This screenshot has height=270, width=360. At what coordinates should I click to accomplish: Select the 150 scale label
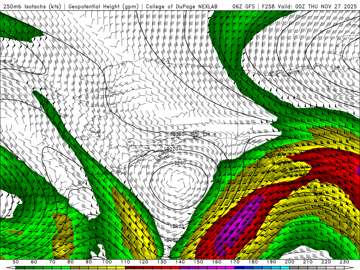click(198, 262)
